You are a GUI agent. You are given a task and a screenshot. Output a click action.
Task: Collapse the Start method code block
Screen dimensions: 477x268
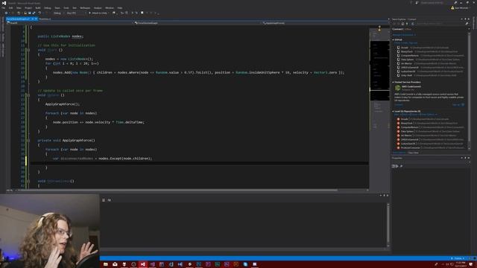[x=28, y=50]
